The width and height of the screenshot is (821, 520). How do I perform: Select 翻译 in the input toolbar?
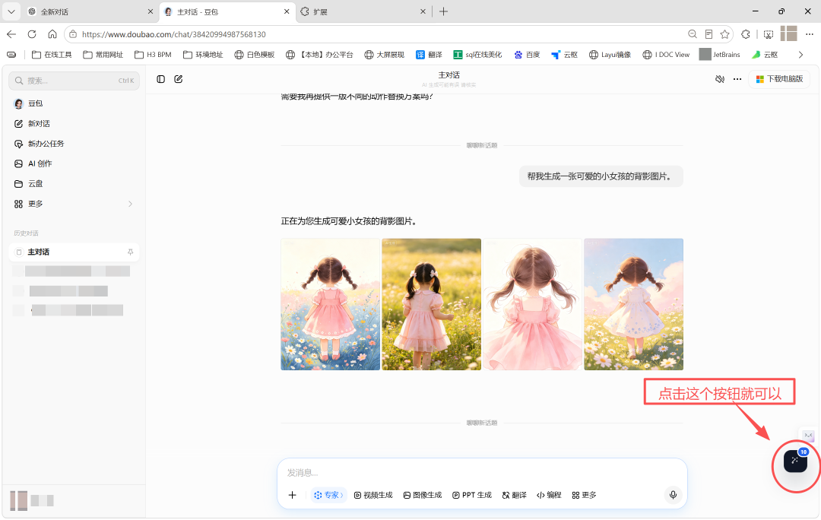point(514,495)
